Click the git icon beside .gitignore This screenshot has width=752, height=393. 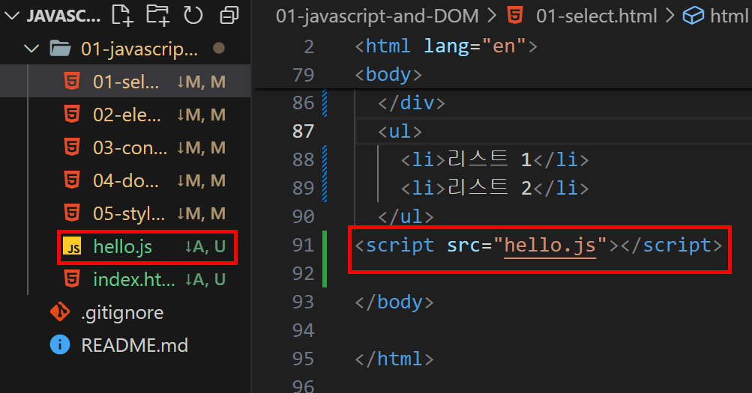tap(60, 312)
